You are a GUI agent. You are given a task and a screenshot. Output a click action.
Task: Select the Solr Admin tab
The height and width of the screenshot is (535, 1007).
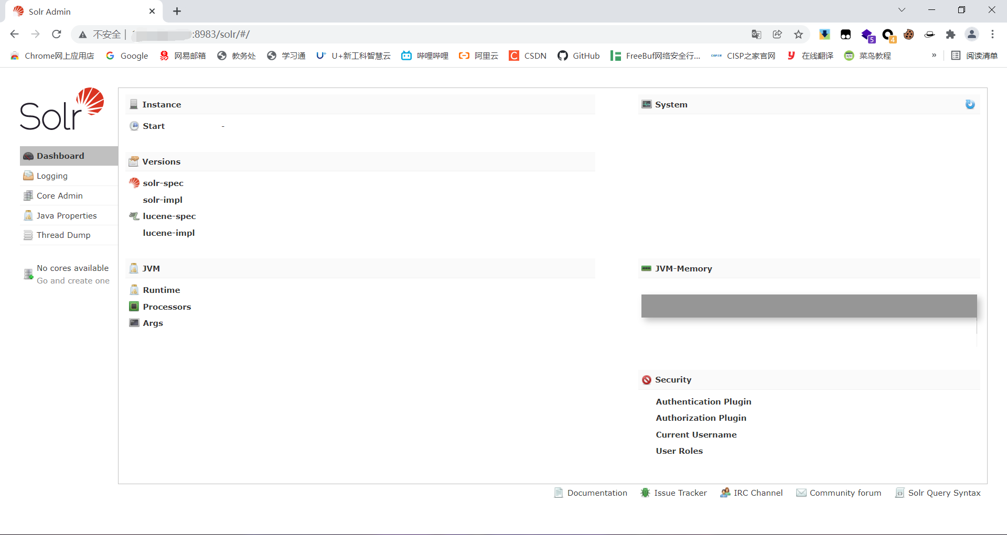[x=84, y=12]
